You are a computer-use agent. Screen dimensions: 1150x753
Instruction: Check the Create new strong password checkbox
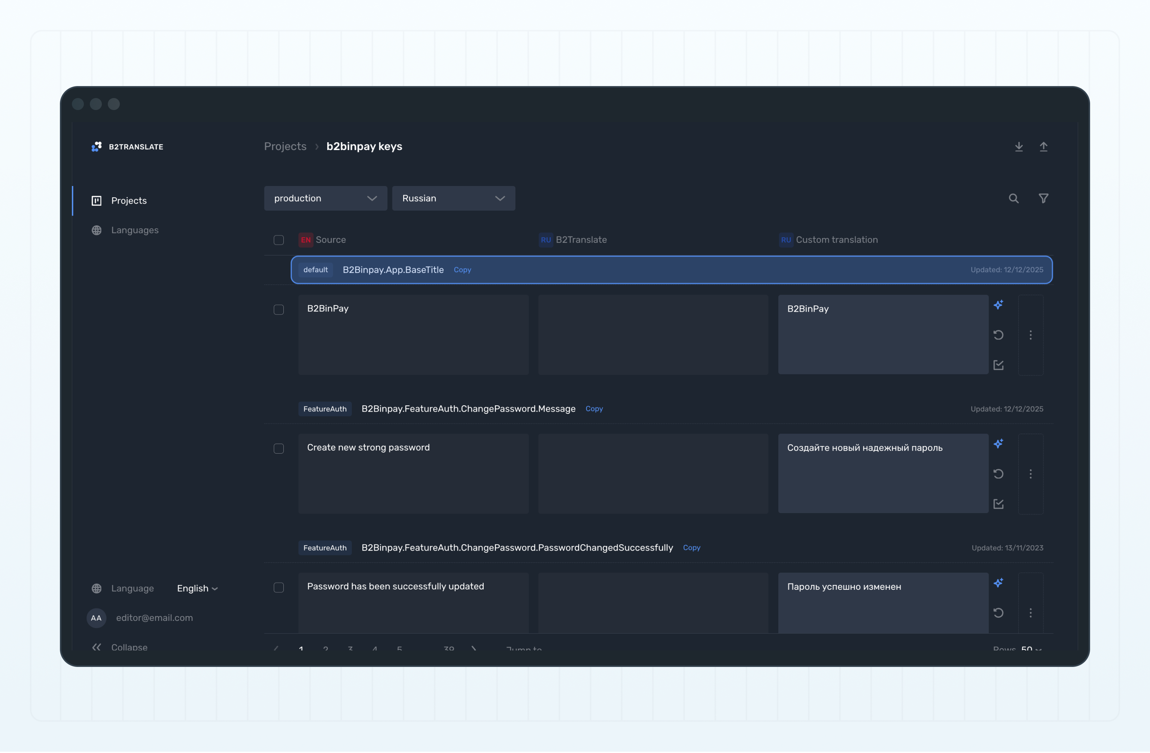point(279,449)
